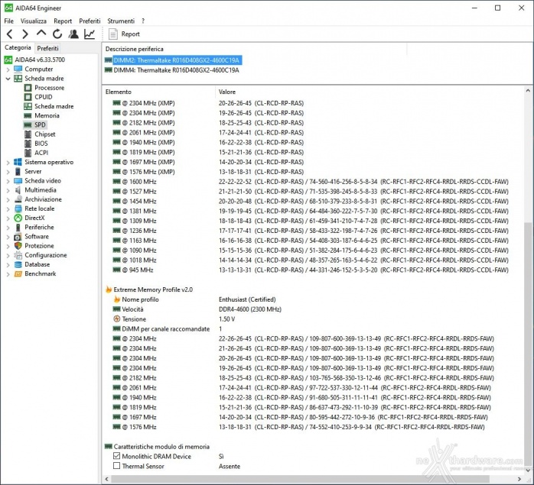Click the Benchmark icon in tree
The width and height of the screenshot is (534, 485).
18,273
